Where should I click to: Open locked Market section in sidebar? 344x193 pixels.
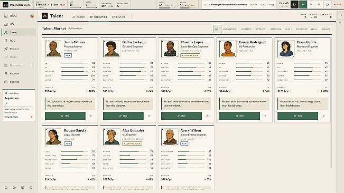pyautogui.click(x=18, y=57)
